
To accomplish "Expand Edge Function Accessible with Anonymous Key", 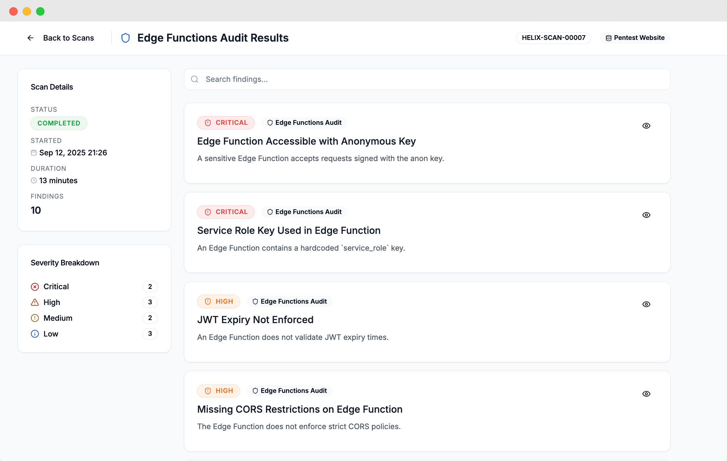I will coord(306,141).
